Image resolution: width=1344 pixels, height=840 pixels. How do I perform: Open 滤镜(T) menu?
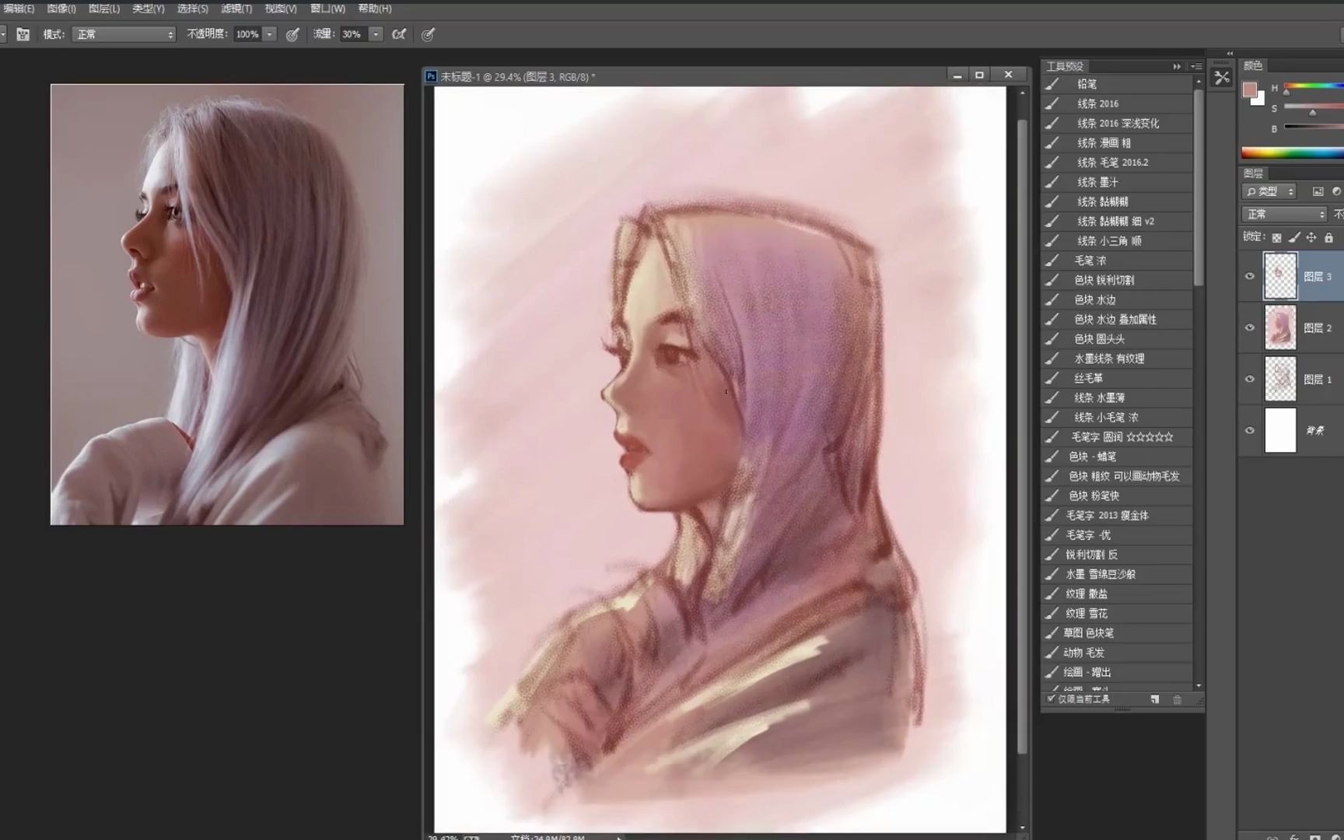pyautogui.click(x=236, y=9)
